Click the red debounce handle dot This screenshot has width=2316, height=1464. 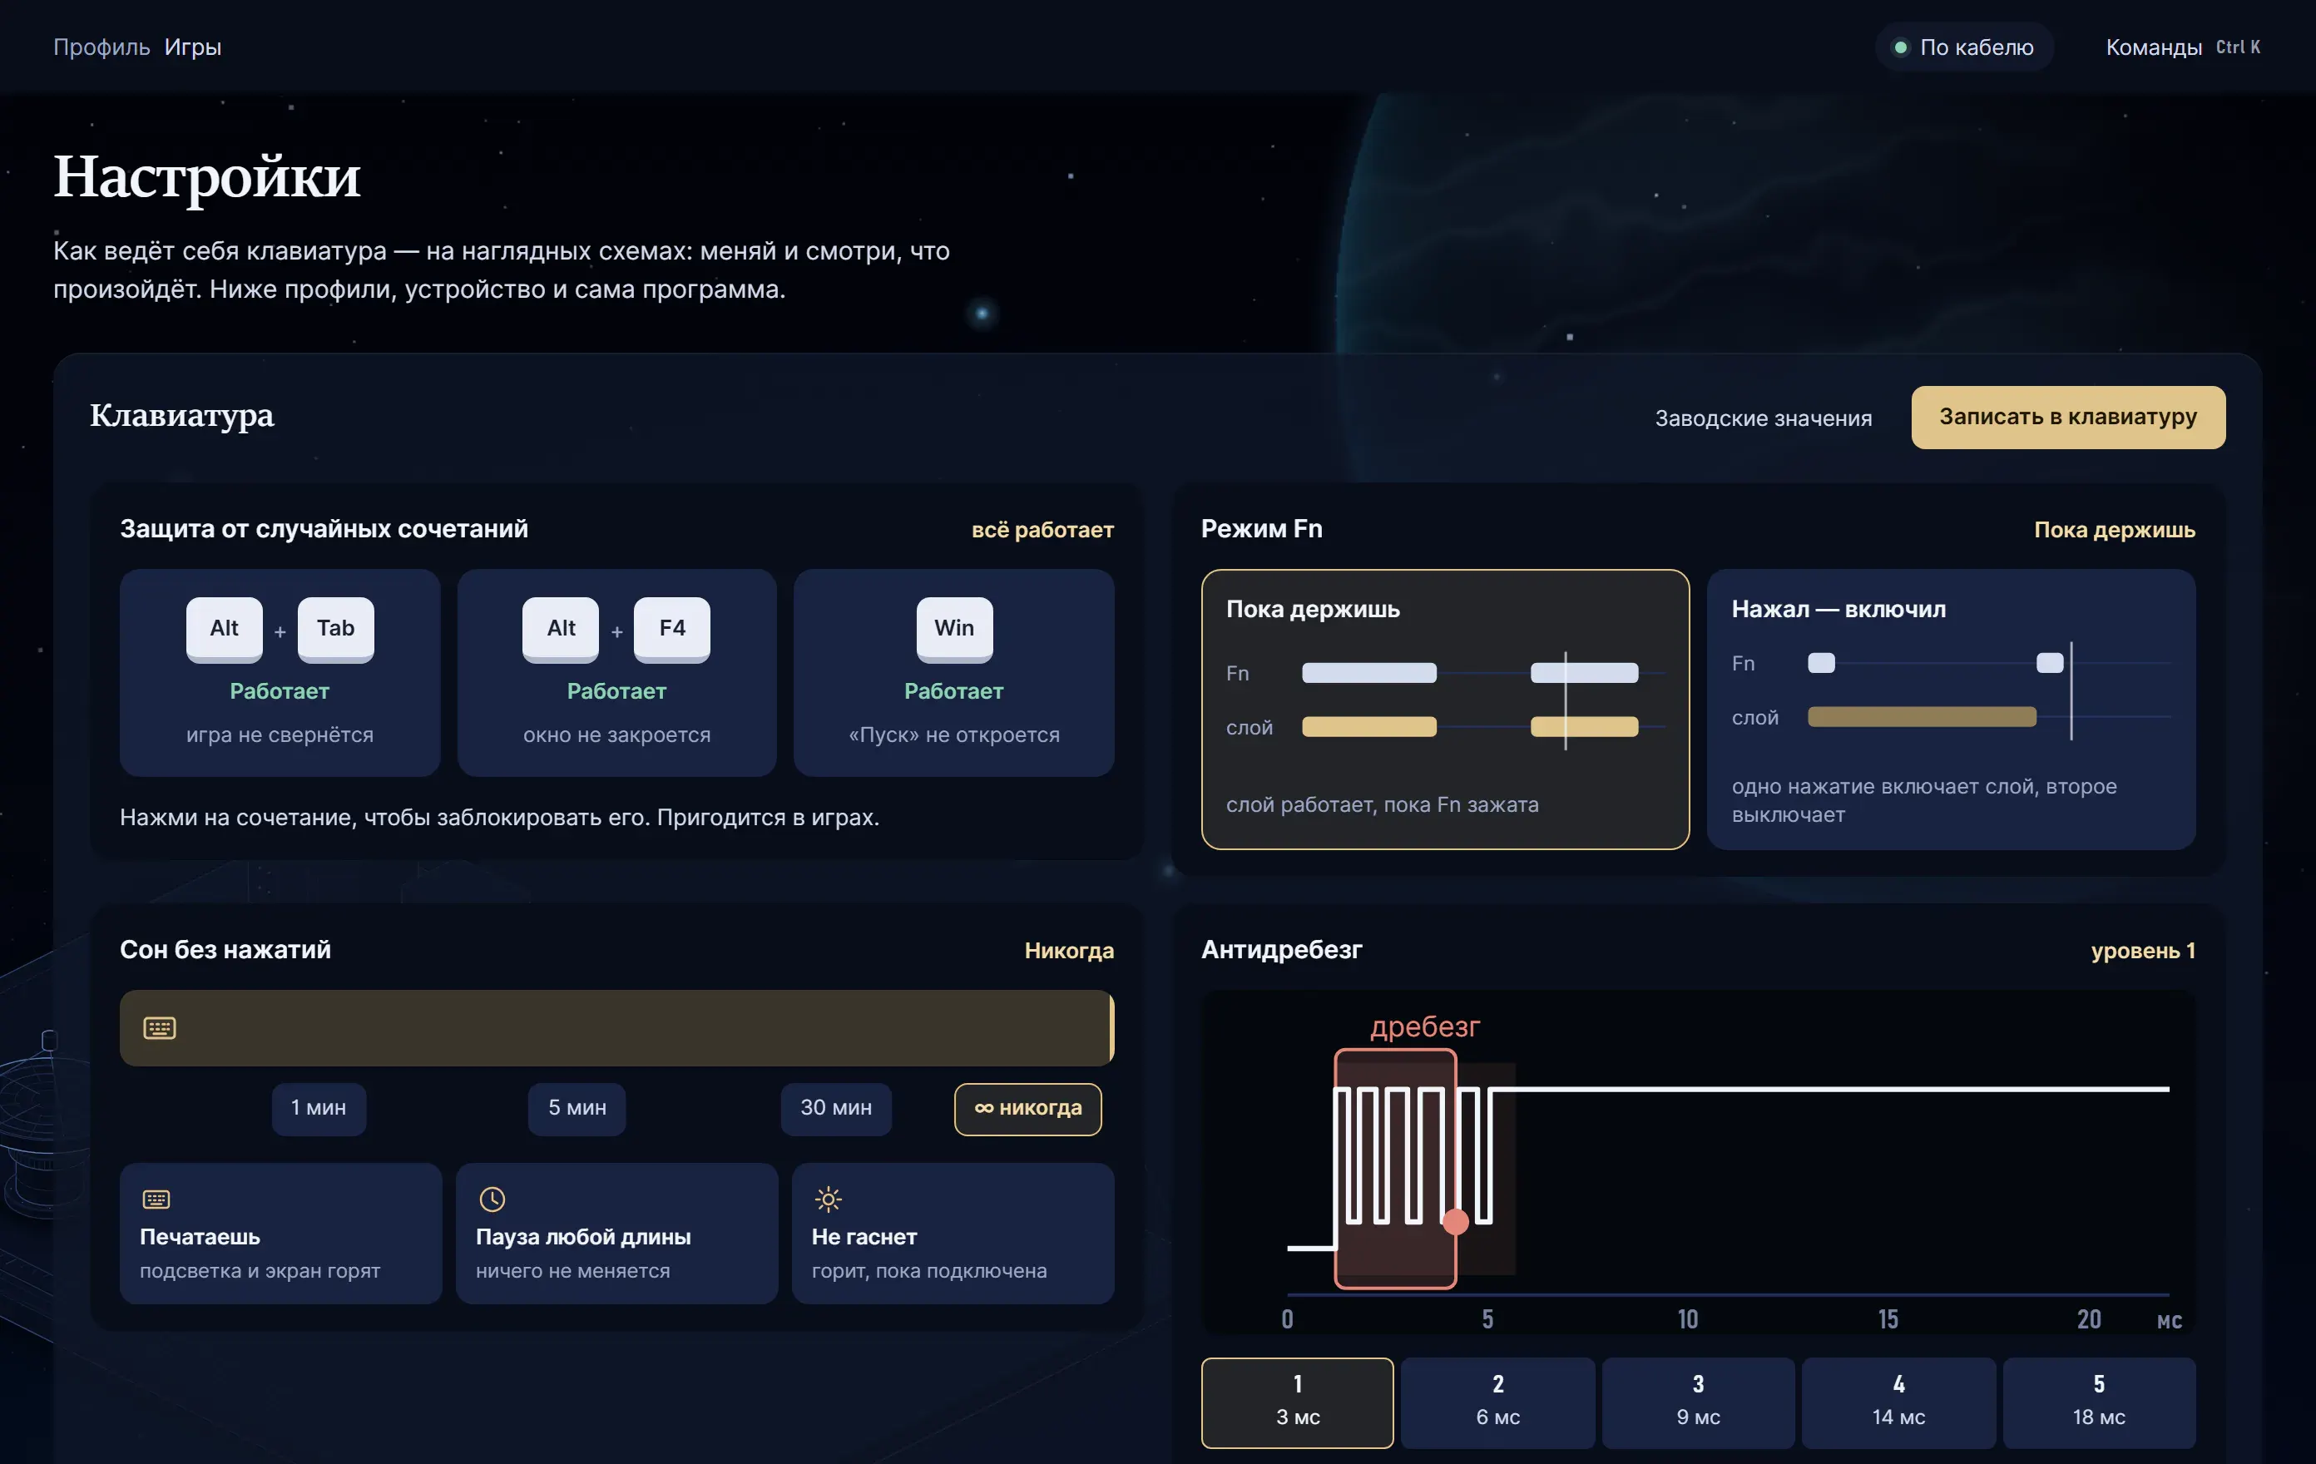pos(1455,1222)
